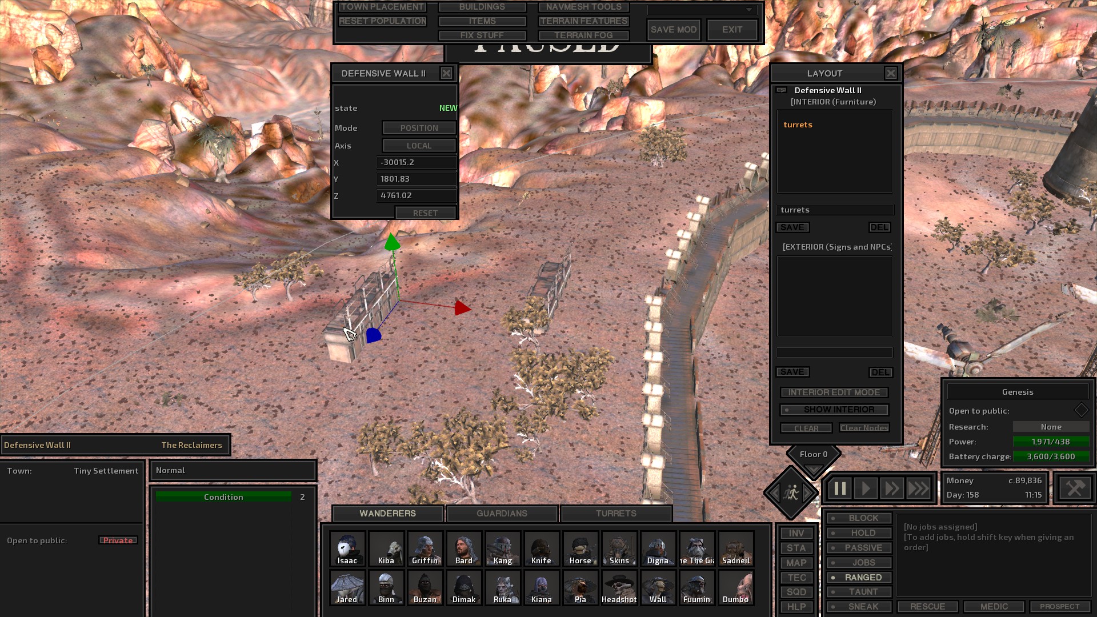
Task: Change Axis from LOCAL
Action: point(419,146)
